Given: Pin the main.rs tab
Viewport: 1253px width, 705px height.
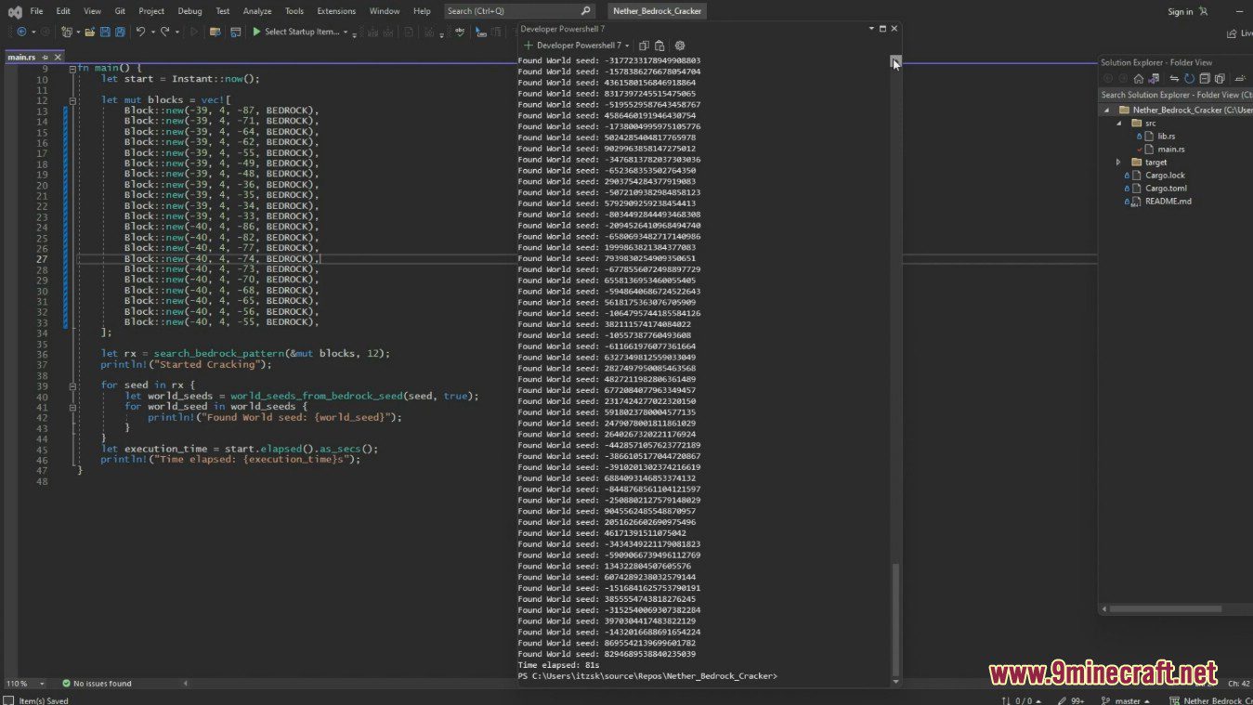Looking at the screenshot, I should (x=45, y=58).
